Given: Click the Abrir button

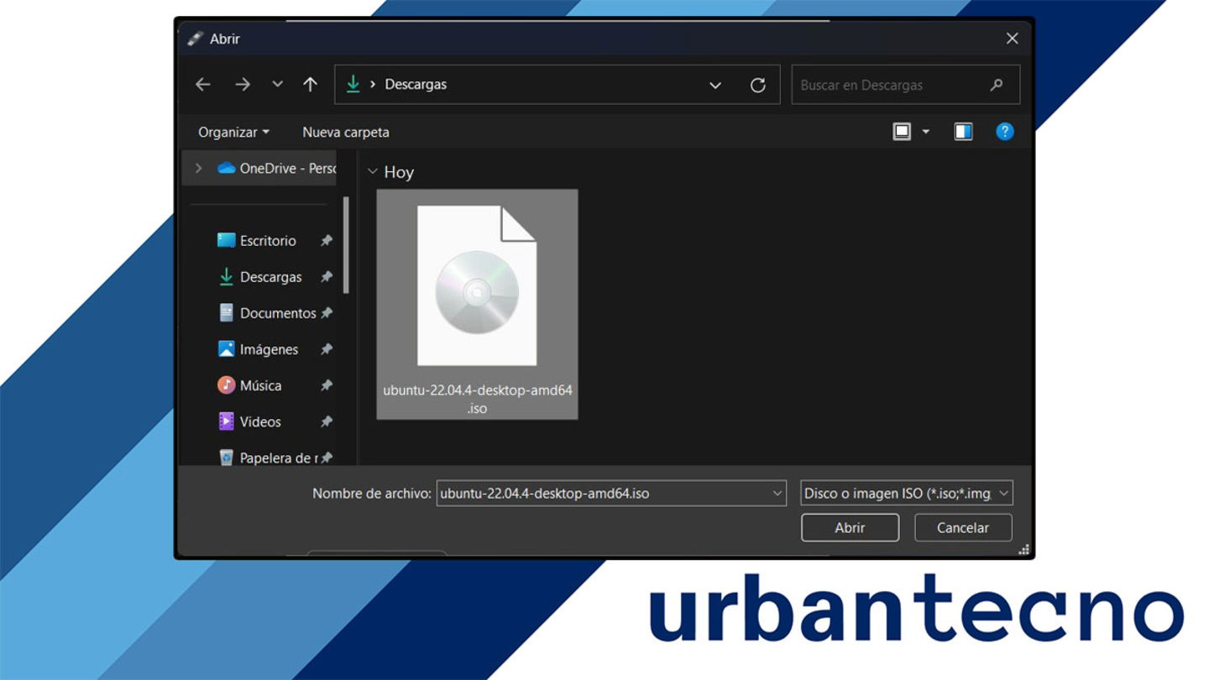Looking at the screenshot, I should [850, 527].
